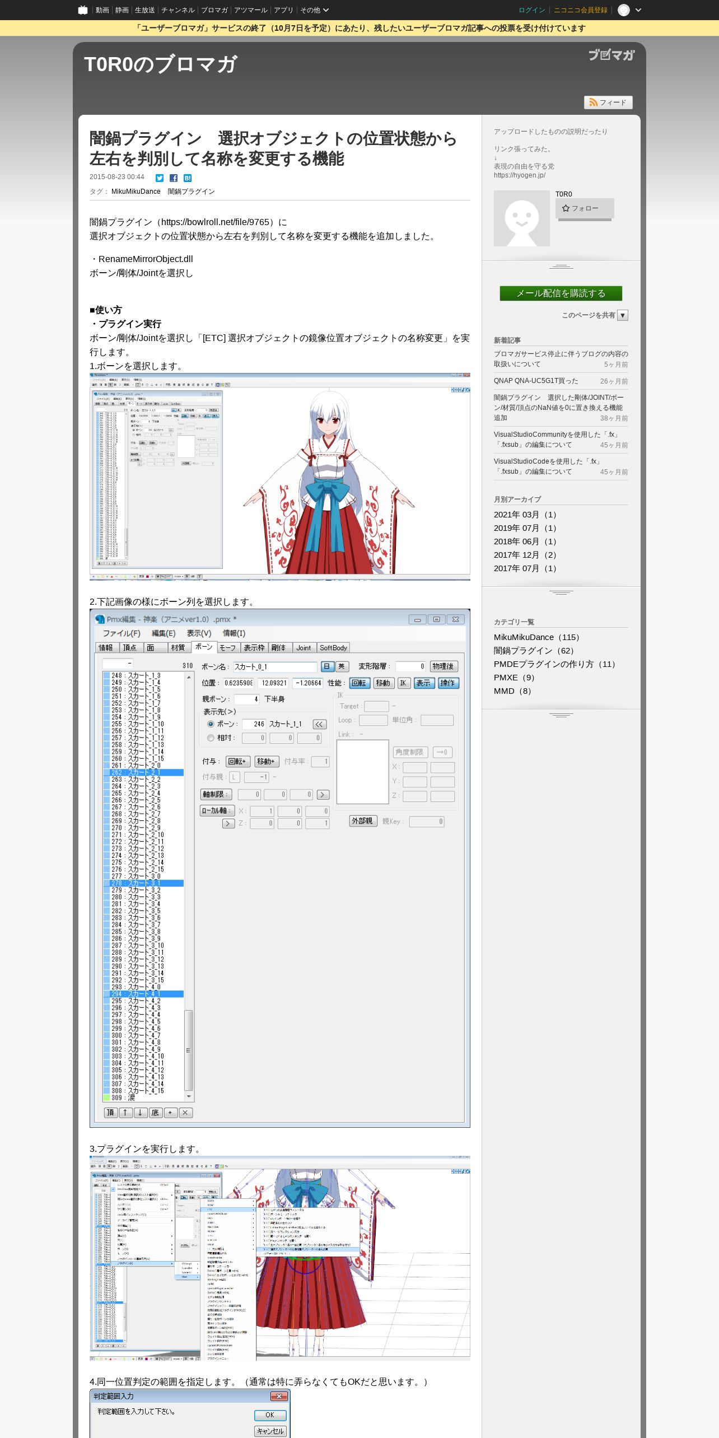Viewport: 719px width, 1438px height.
Task: Open the 2017年 07月 archive
Action: tap(526, 568)
